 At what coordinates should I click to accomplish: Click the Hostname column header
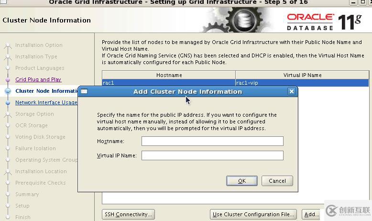[x=169, y=75]
